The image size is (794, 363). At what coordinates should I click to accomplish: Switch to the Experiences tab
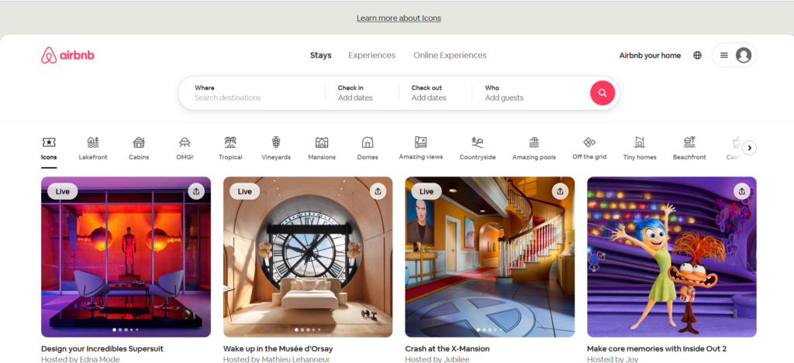point(371,56)
